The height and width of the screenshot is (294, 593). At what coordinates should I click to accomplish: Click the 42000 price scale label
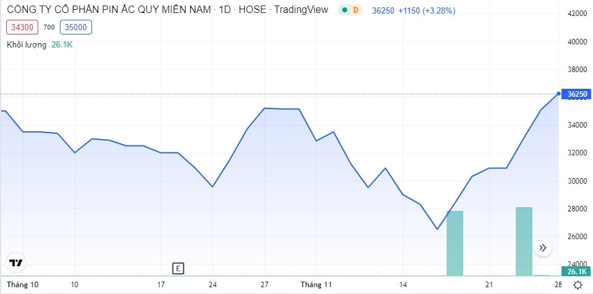click(577, 14)
